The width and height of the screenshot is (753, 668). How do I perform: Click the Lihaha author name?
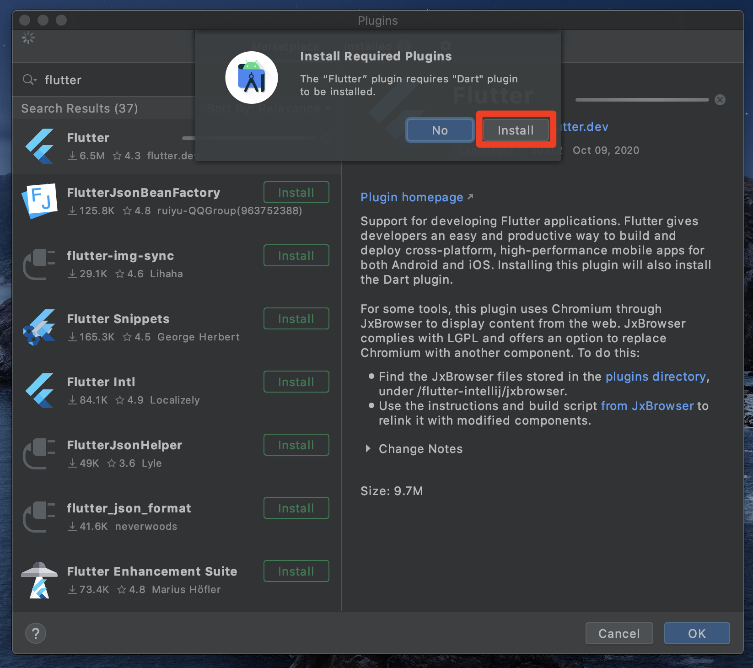[x=167, y=274]
